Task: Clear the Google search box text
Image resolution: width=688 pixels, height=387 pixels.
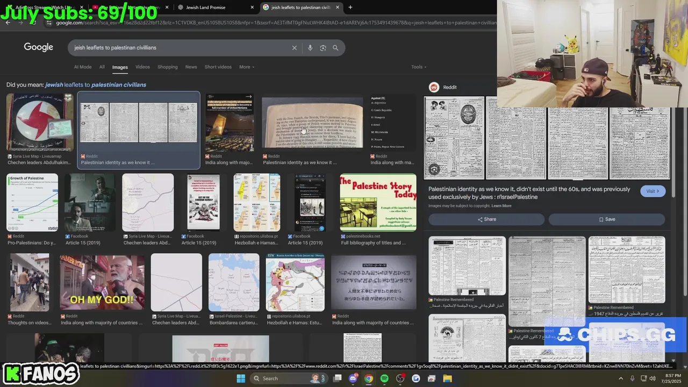Action: point(294,48)
